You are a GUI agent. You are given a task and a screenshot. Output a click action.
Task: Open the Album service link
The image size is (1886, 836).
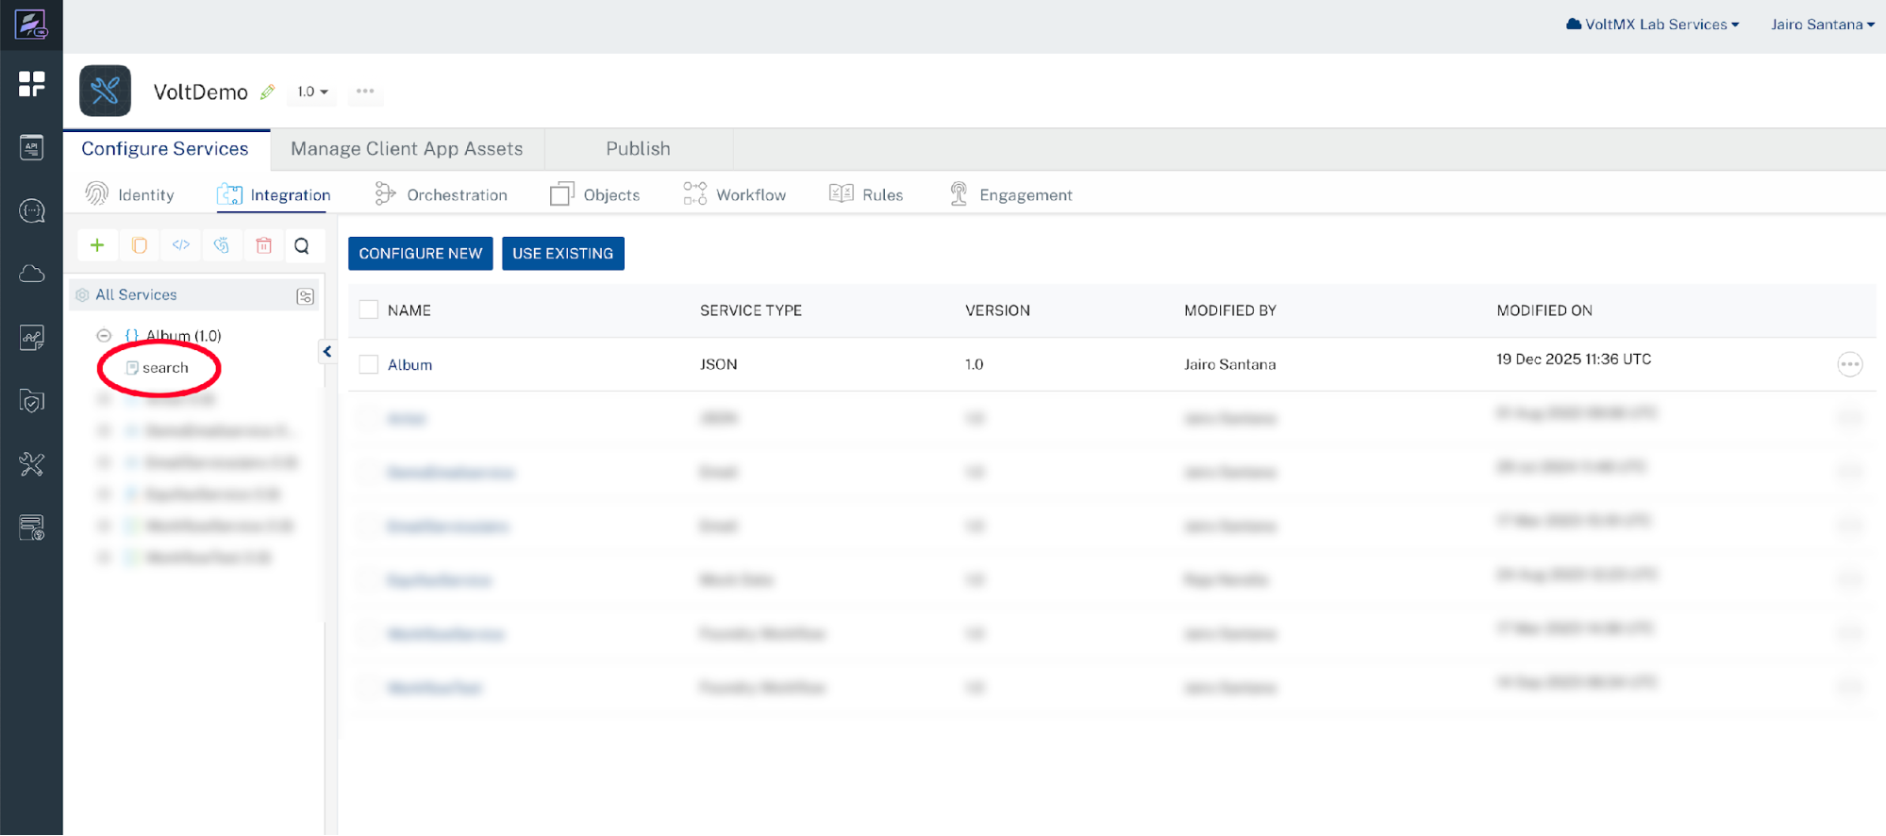click(409, 364)
